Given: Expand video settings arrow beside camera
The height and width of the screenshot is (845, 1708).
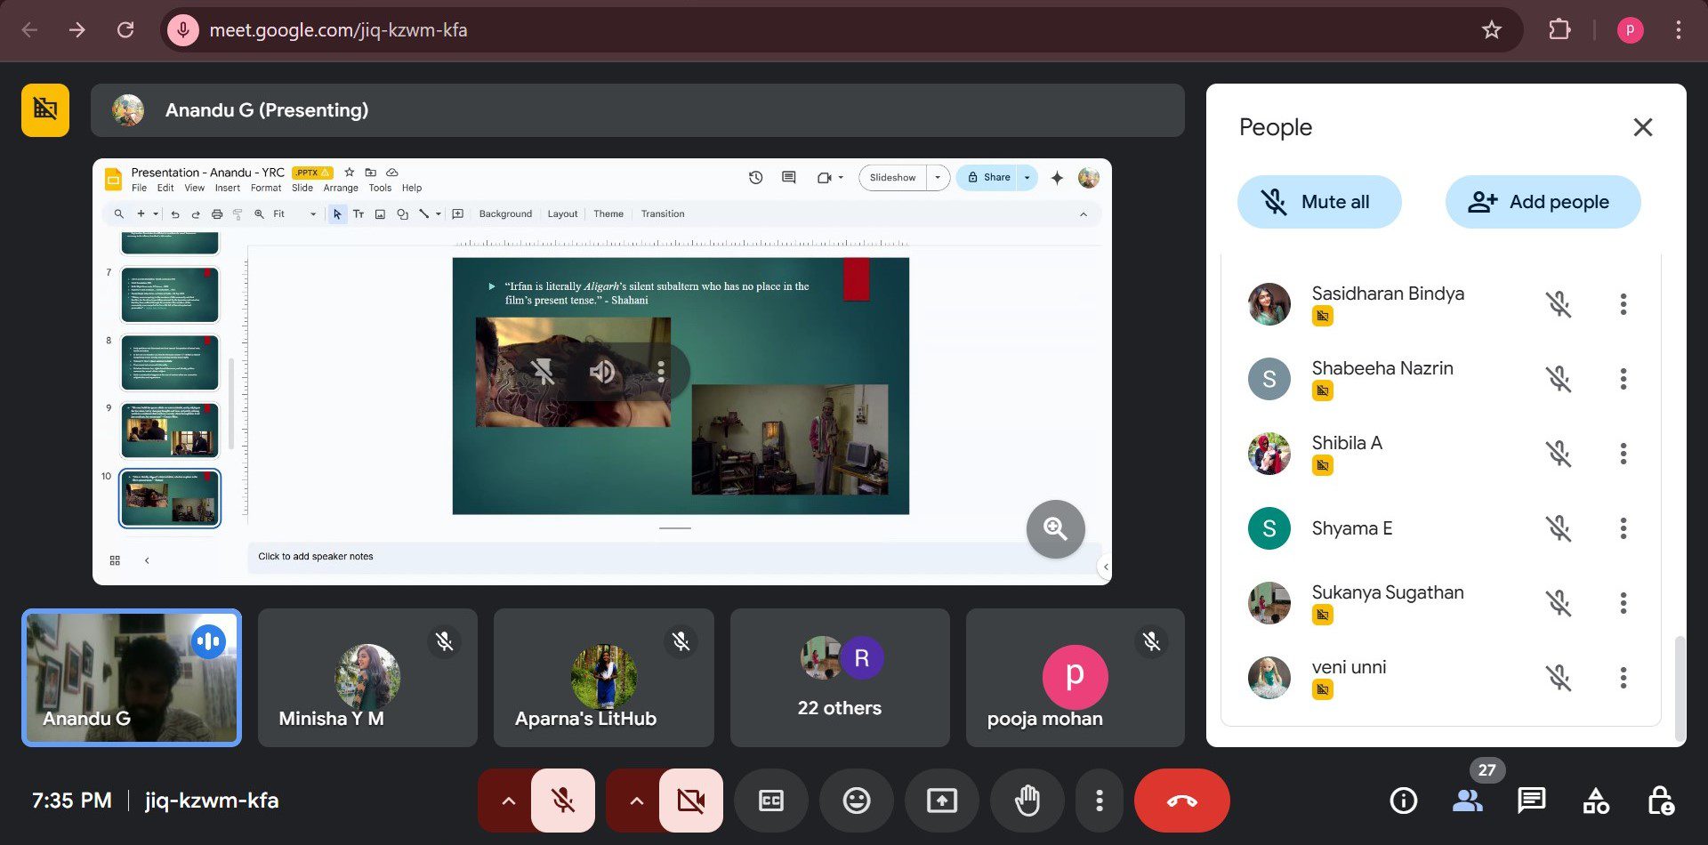Looking at the screenshot, I should coord(636,801).
